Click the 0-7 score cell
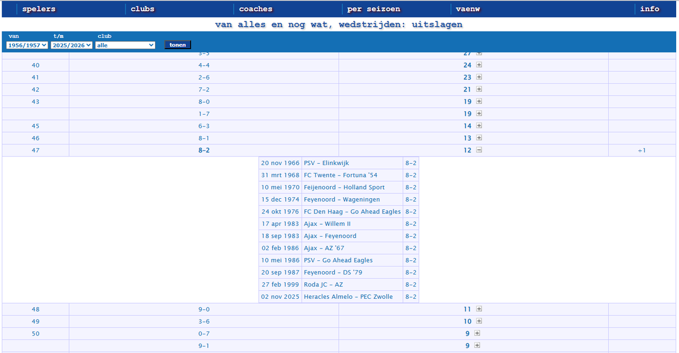Viewport: 679px width, 353px height. 204,333
